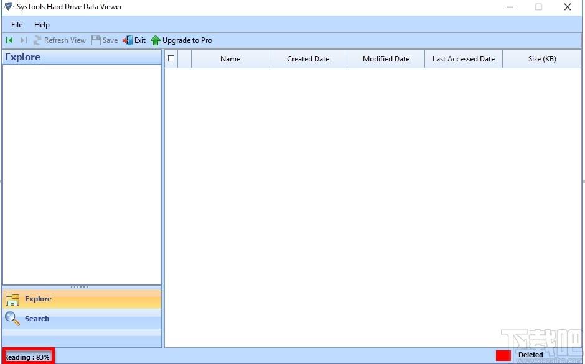Sort by the Name column header
This screenshot has width=585, height=364.
[x=230, y=59]
